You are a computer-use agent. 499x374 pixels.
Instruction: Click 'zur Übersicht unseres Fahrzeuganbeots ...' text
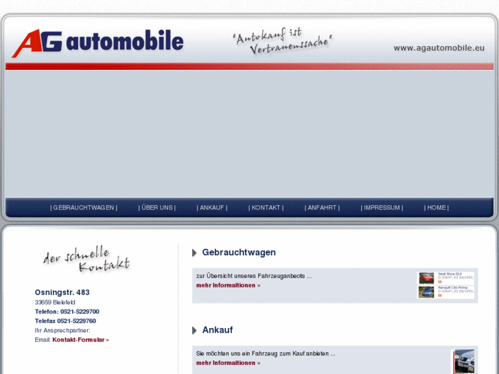[254, 276]
